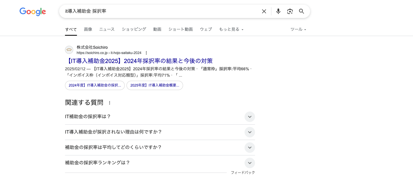Screen dimensions: 413x183
Task: Expand the 補助金の採択率ランキングは？ chevron
Action: (x=250, y=163)
